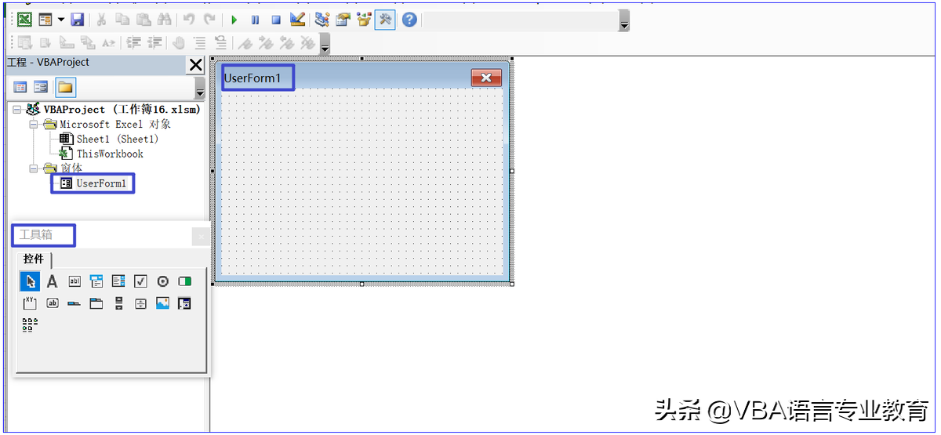Select the OptionButton control icon

pos(162,281)
